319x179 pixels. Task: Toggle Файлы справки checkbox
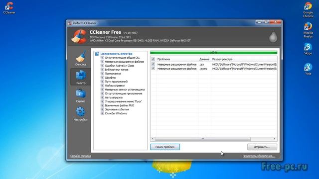coord(102,86)
